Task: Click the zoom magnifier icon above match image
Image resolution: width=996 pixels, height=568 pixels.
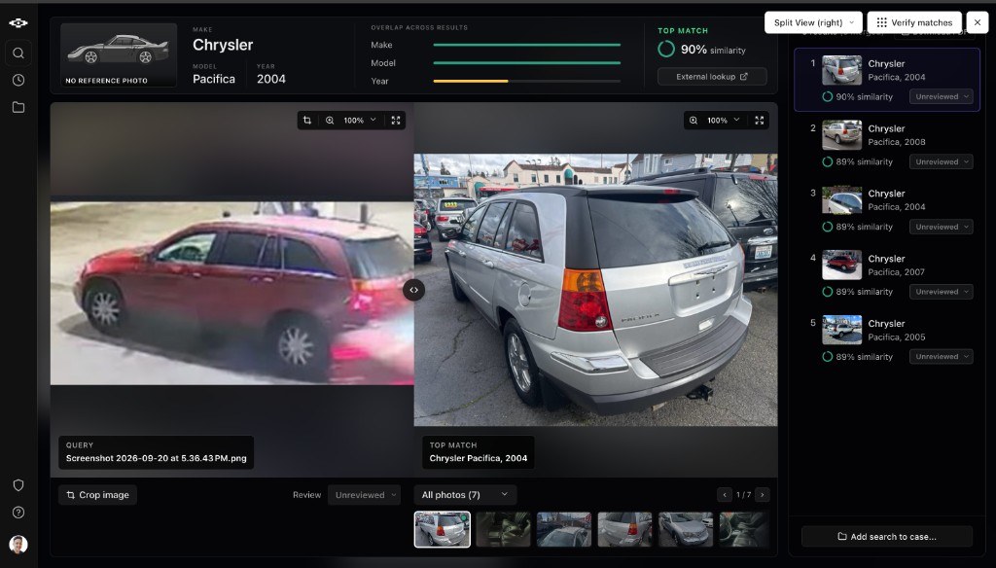Action: [x=693, y=120]
